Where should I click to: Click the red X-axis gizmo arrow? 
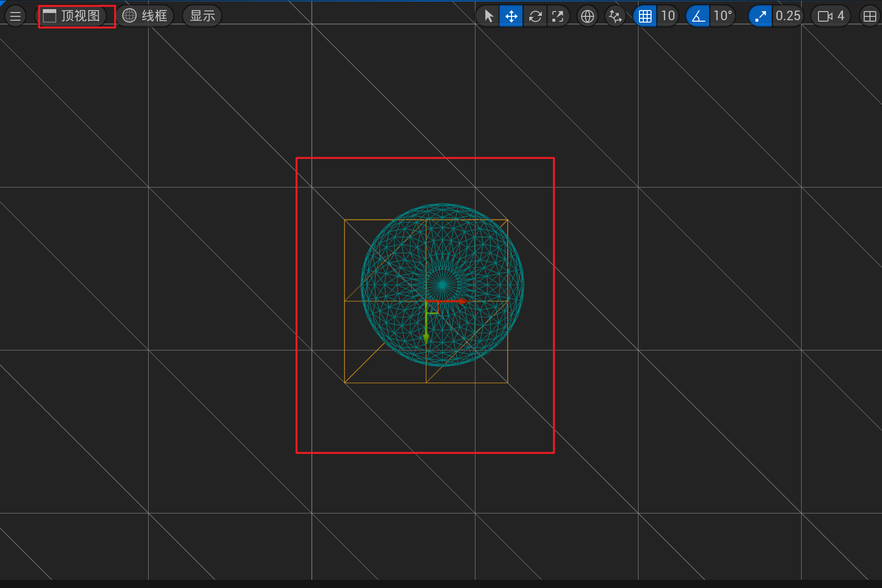[447, 301]
